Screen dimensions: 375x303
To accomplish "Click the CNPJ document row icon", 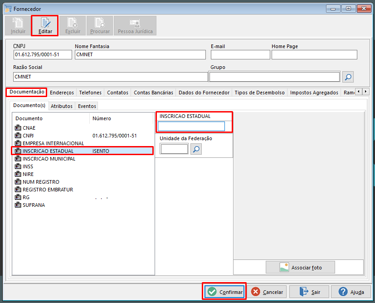I will click(x=18, y=135).
